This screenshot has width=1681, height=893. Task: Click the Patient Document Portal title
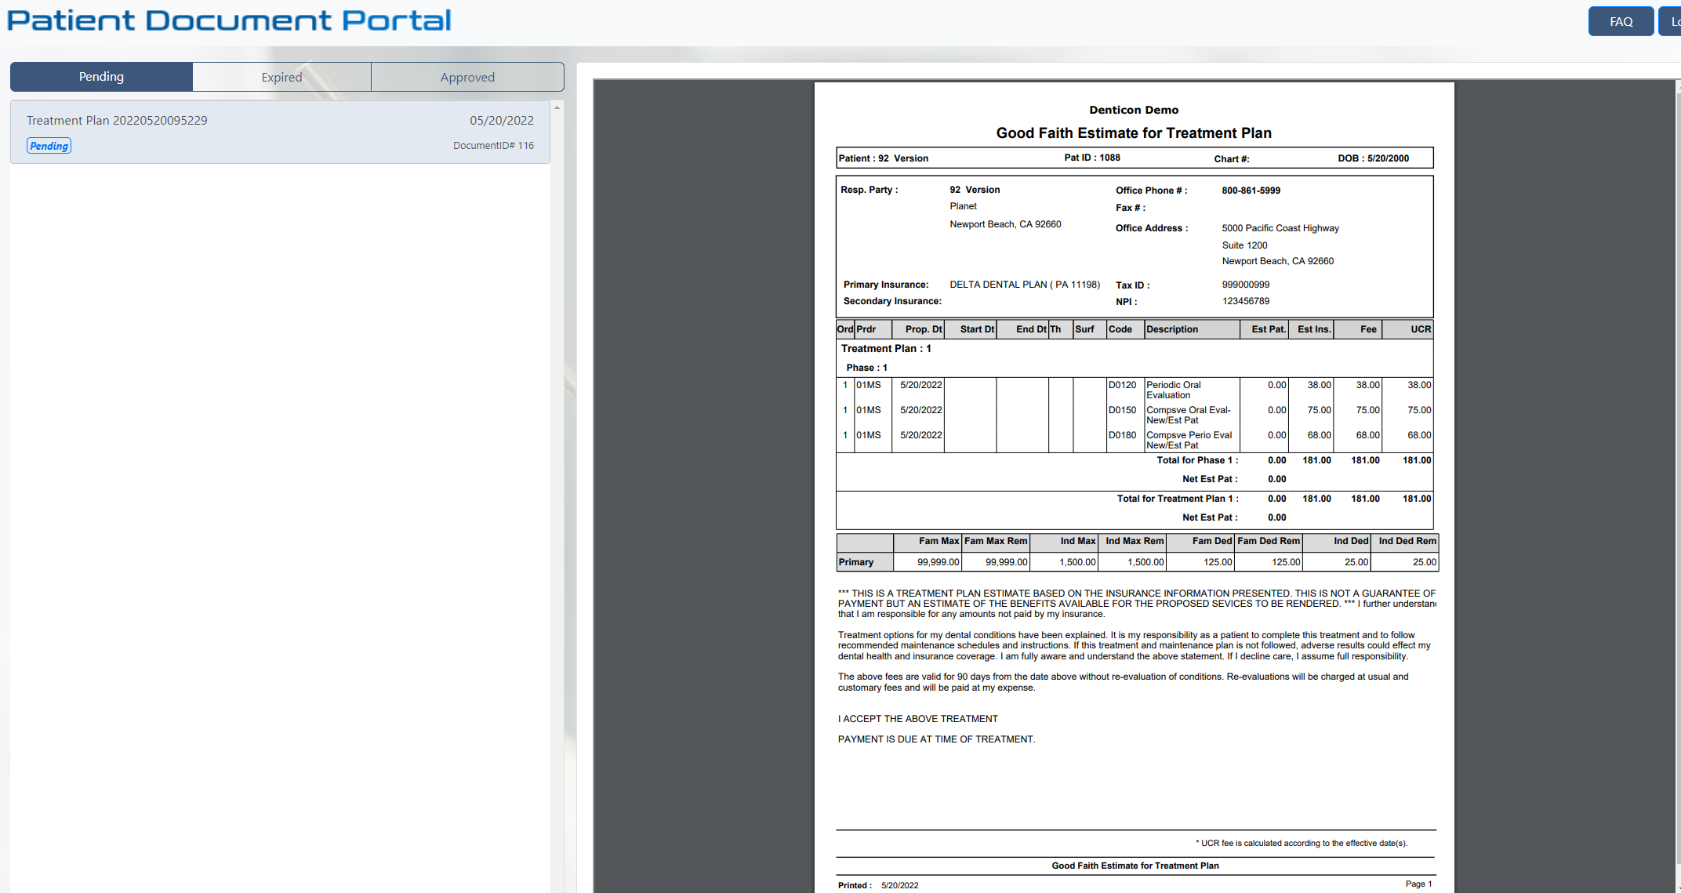click(229, 20)
